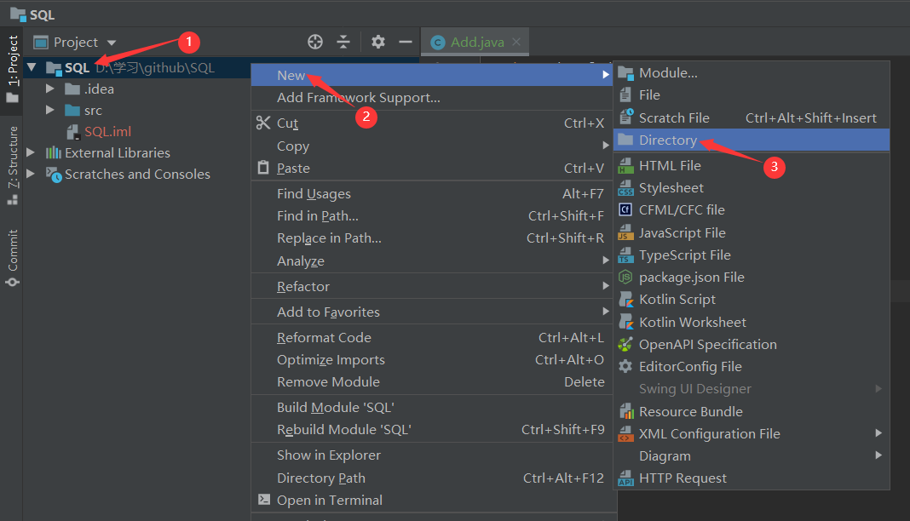This screenshot has width=910, height=521.
Task: Expand the .idea folder
Action: click(x=49, y=89)
